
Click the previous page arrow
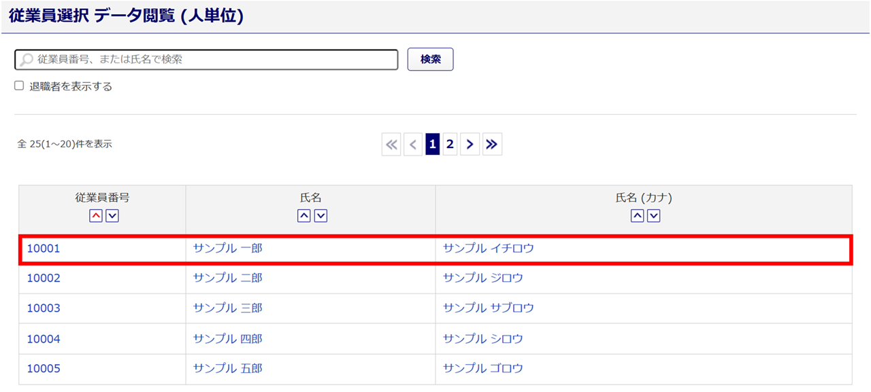click(x=413, y=144)
